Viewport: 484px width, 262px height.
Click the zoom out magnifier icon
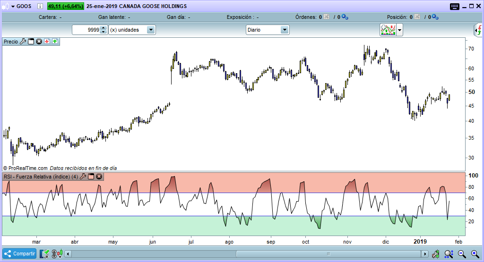tap(462, 254)
